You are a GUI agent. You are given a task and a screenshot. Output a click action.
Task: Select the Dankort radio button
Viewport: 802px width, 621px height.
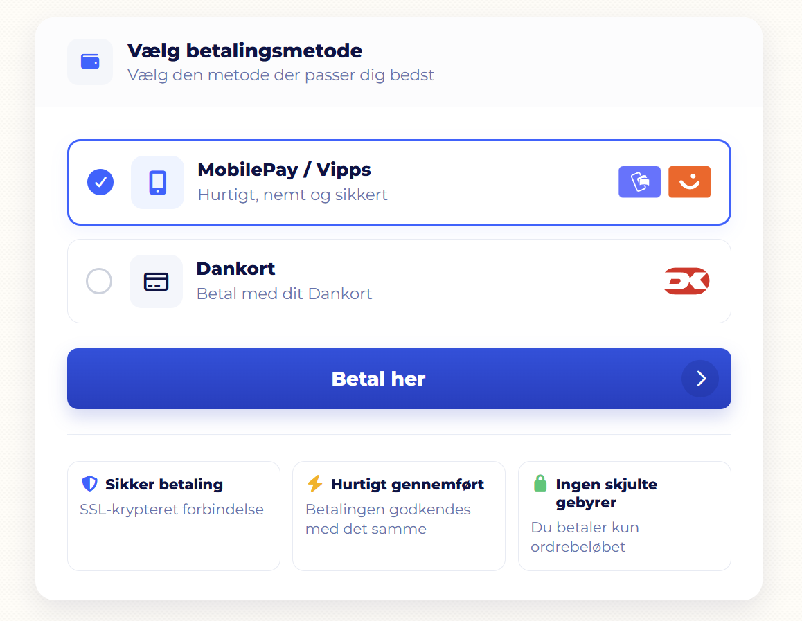pyautogui.click(x=99, y=281)
